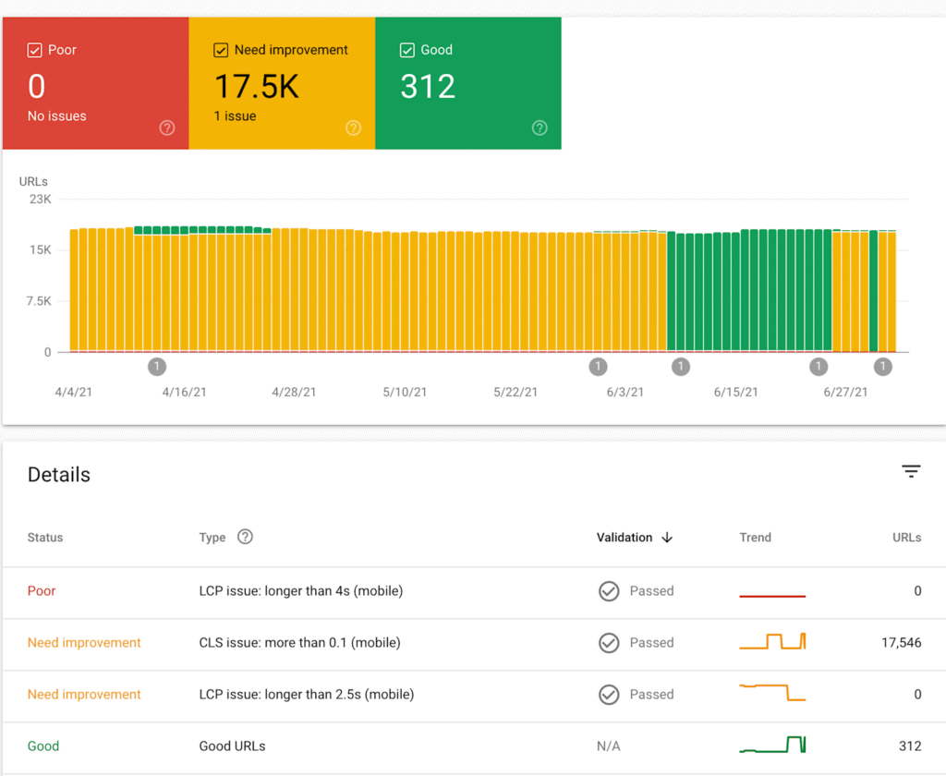Click the Validation sort arrow
This screenshot has height=776, width=946.
(668, 537)
